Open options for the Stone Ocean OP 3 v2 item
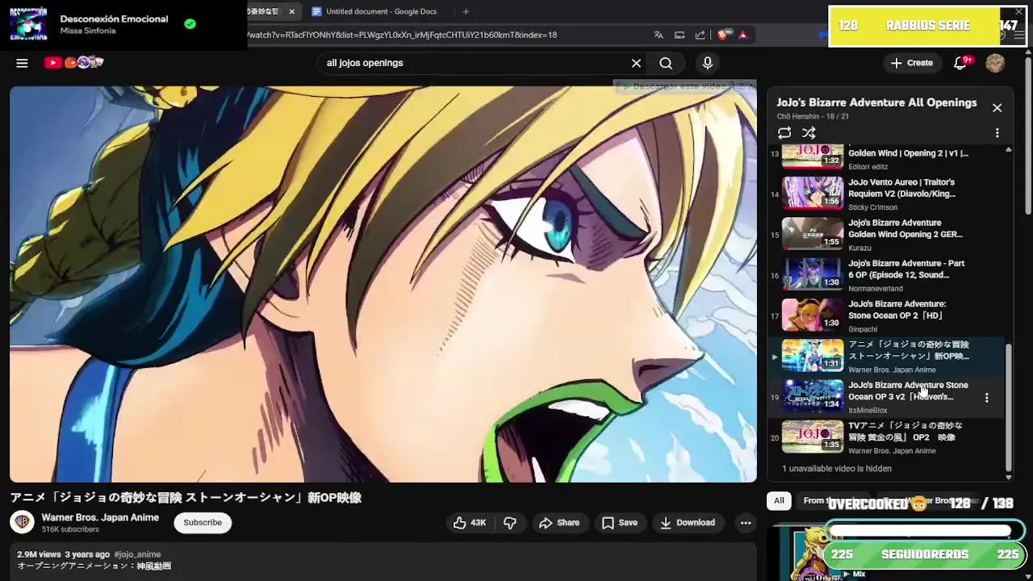 point(986,397)
